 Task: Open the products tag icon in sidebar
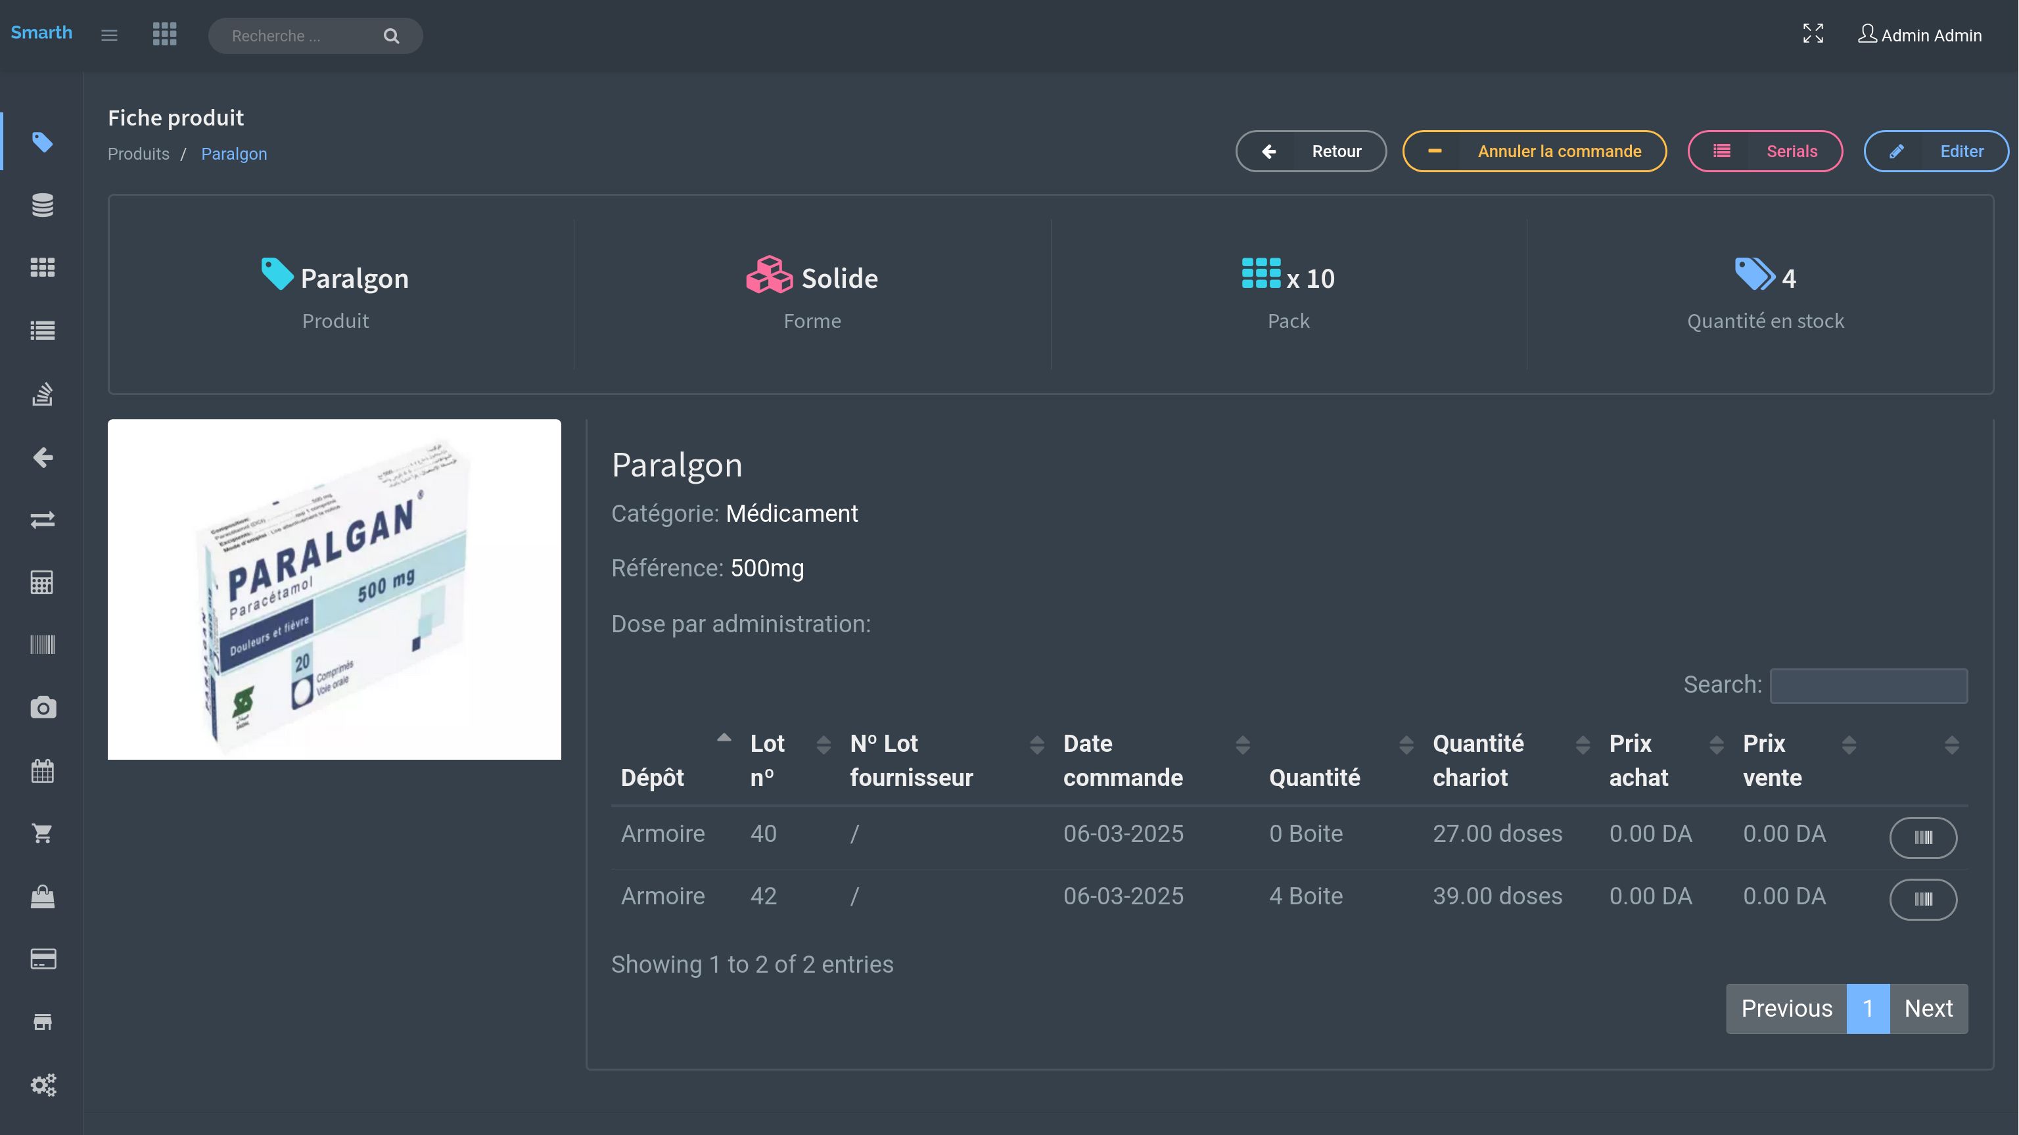coord(42,142)
